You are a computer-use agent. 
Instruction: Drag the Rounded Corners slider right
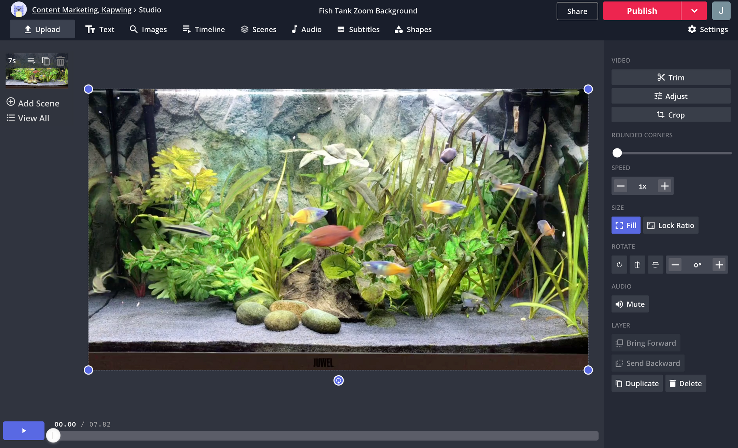coord(617,153)
